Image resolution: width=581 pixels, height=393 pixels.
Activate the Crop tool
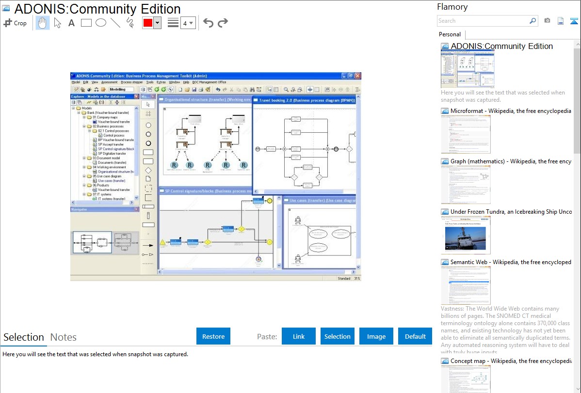15,23
